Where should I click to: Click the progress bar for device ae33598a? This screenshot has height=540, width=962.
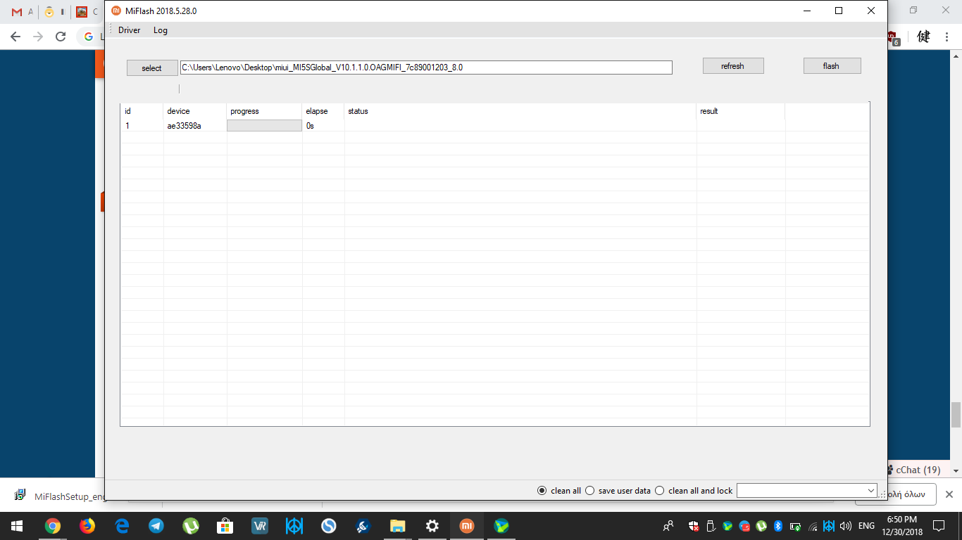pos(264,126)
